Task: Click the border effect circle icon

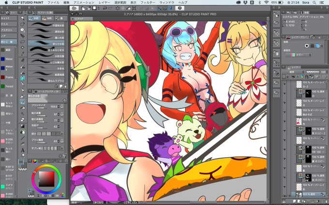Action: pyautogui.click(x=307, y=46)
